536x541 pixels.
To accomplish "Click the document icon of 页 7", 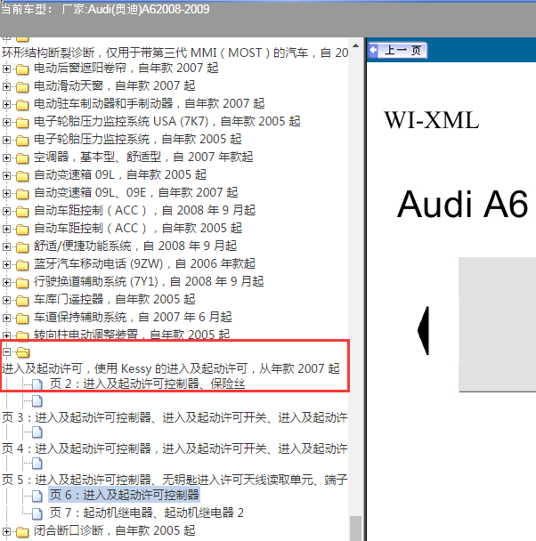I will click(37, 513).
